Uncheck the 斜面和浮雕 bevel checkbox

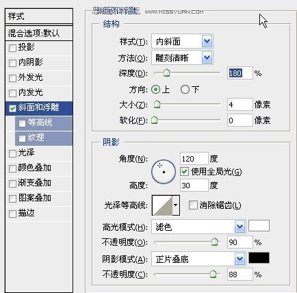click(12, 108)
